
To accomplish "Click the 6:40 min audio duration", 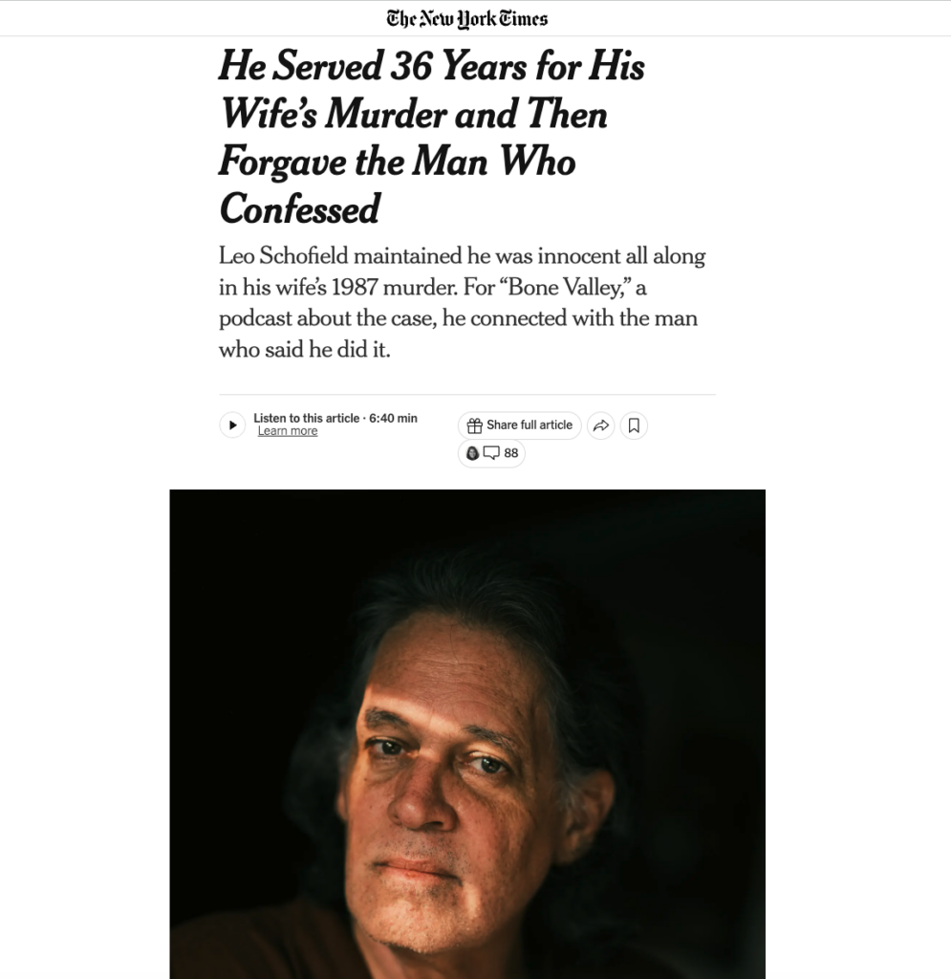I will (x=393, y=418).
